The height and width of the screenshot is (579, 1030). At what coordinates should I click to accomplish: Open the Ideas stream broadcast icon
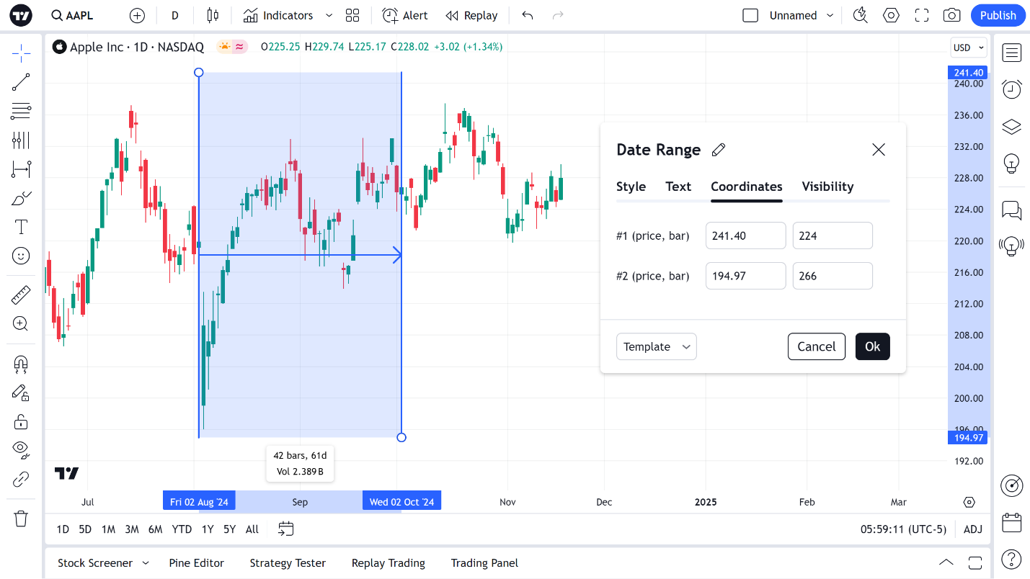click(x=1012, y=247)
